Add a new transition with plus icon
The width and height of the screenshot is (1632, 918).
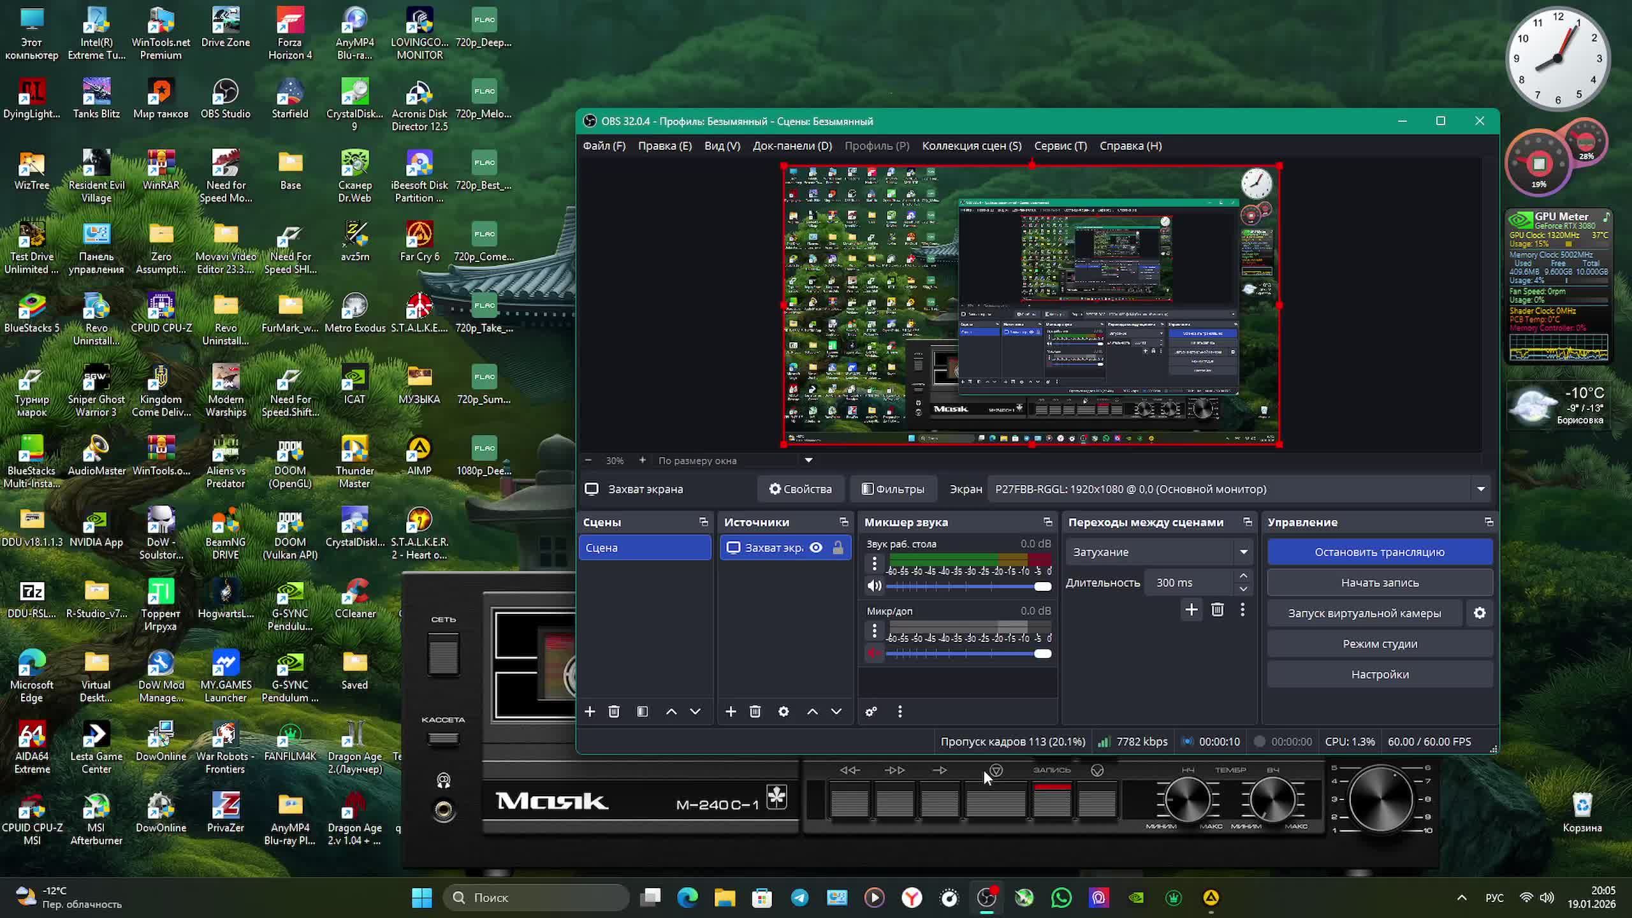click(1191, 610)
